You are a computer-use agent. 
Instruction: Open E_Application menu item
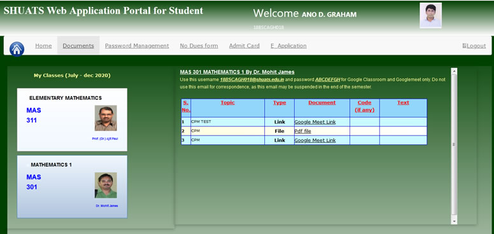tap(288, 46)
